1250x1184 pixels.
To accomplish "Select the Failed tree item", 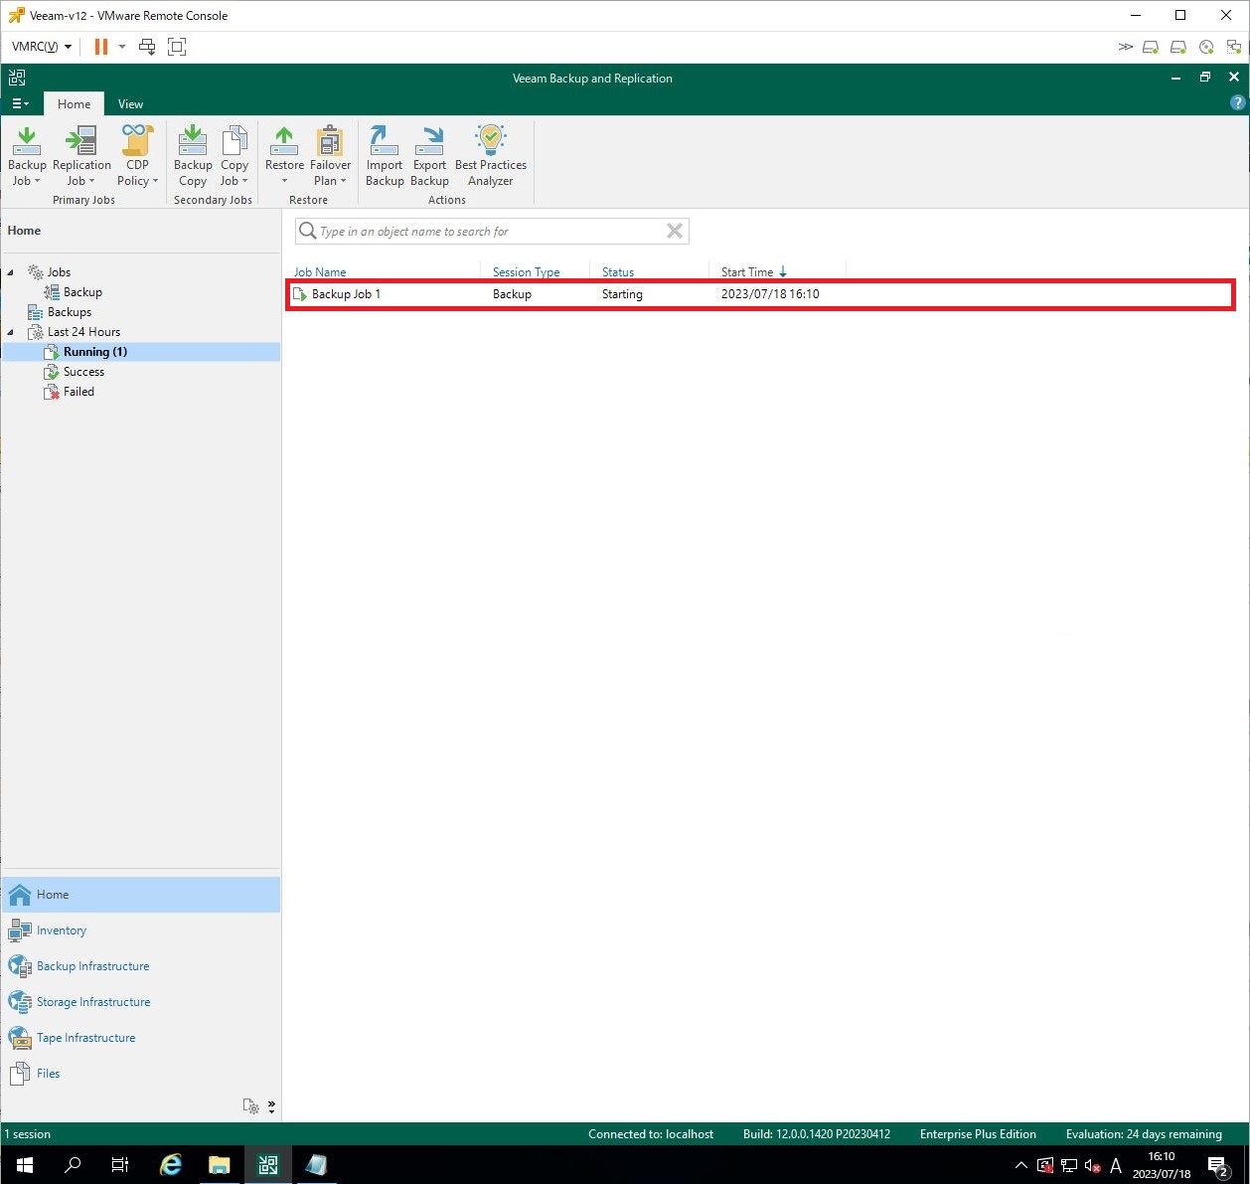I will click(x=78, y=392).
